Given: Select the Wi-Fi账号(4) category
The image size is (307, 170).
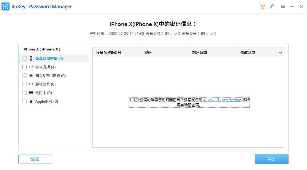Looking at the screenshot, I should click(x=54, y=67).
